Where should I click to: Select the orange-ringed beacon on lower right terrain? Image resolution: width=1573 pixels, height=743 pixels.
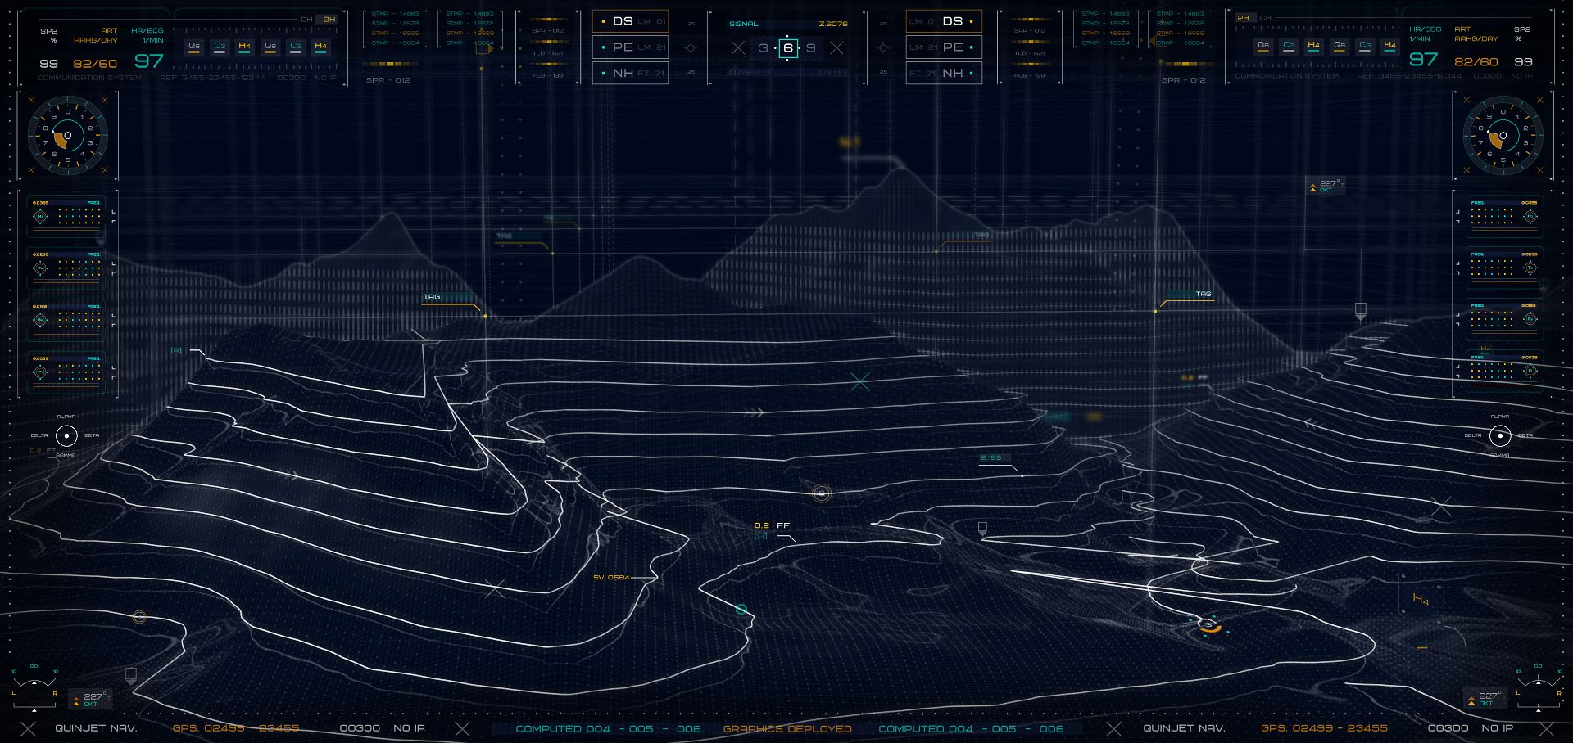point(1207,624)
